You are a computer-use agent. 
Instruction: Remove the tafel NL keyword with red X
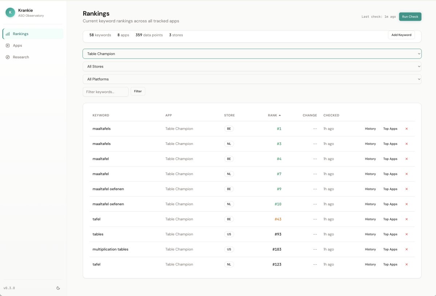click(407, 264)
